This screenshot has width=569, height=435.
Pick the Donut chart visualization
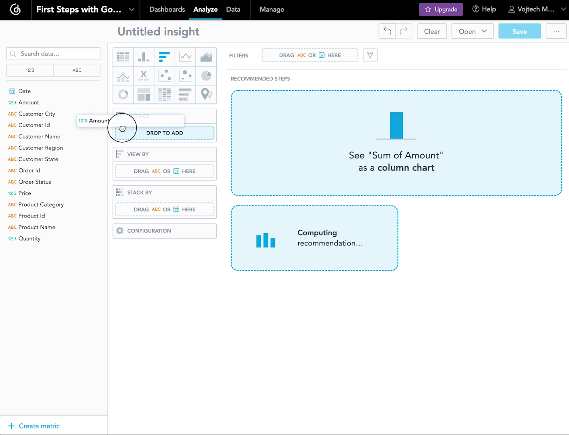(123, 94)
